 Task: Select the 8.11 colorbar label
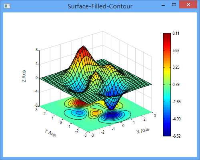(176, 33)
